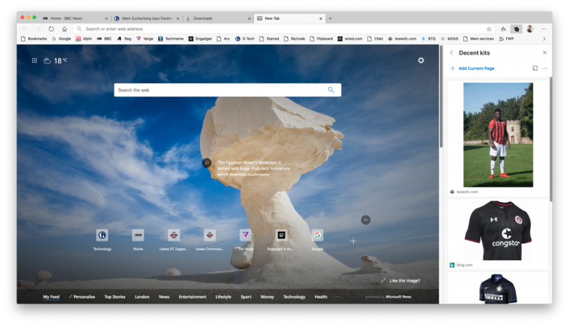Click the image info search icon

206,163
